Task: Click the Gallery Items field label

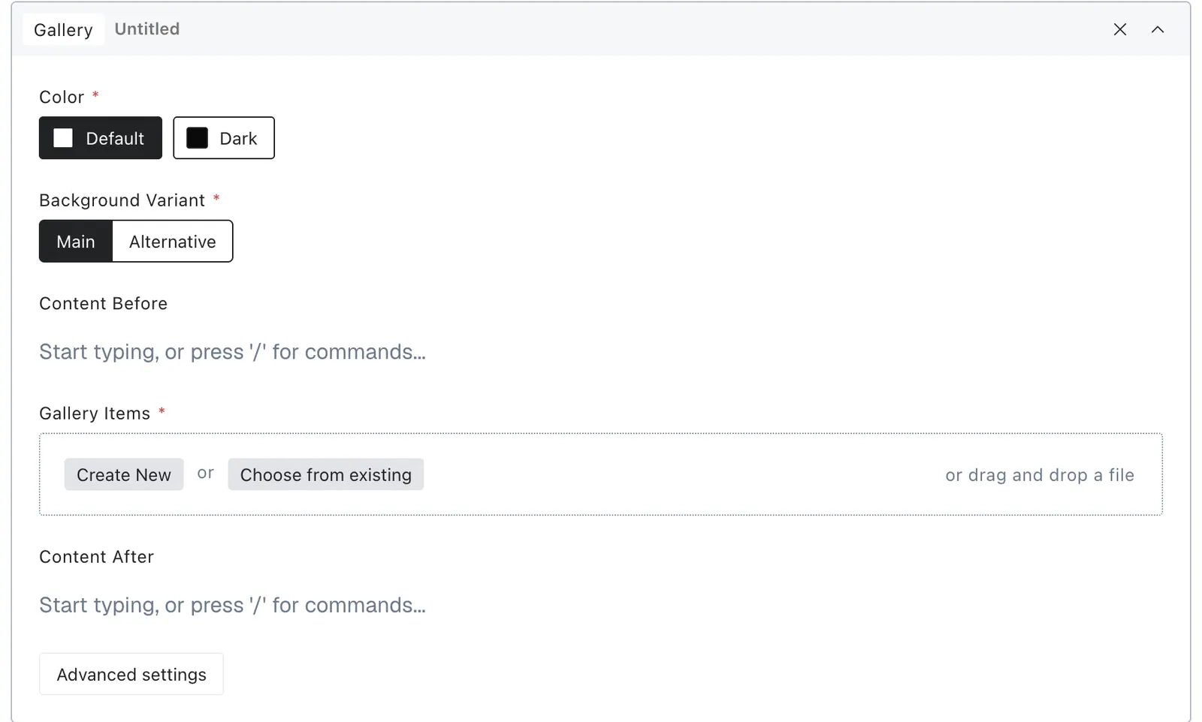Action: coord(95,414)
